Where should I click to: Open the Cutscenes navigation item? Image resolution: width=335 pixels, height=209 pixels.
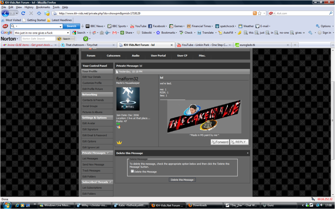point(113,56)
